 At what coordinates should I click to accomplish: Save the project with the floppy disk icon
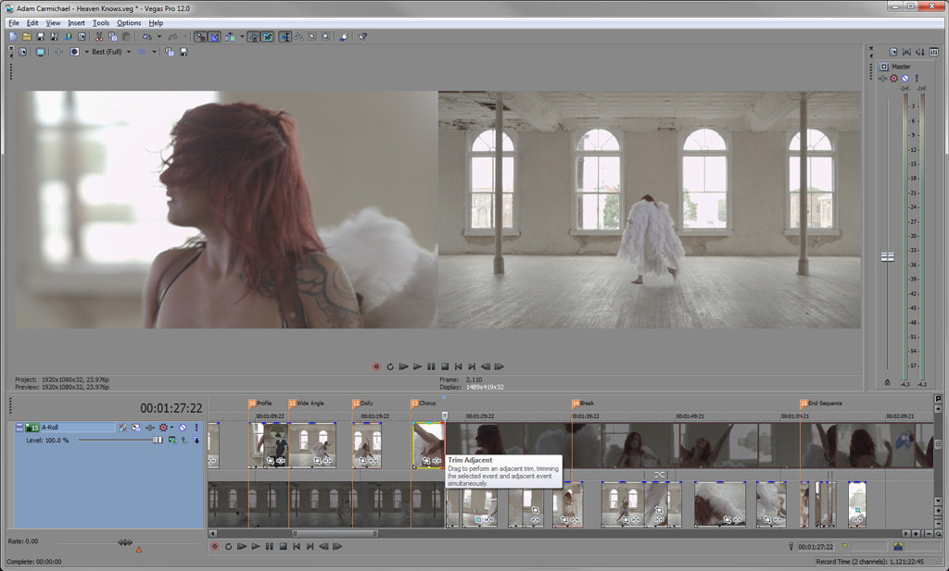pyautogui.click(x=40, y=37)
